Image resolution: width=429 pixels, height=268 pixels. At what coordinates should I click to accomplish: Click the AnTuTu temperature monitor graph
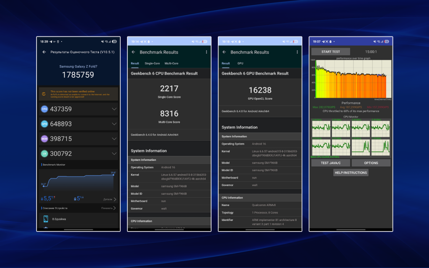click(78, 182)
